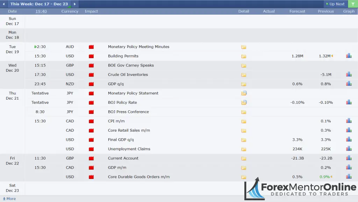Click red impact icon for Unemployment Claims
This screenshot has width=358, height=202.
click(x=91, y=149)
